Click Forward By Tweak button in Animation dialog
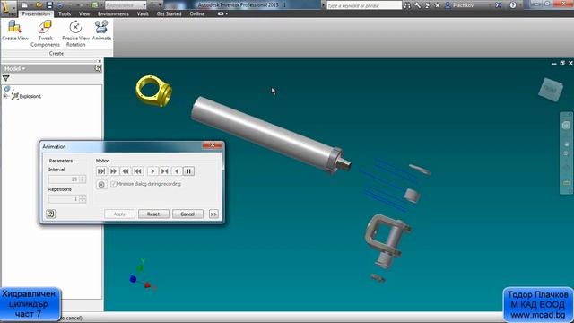The width and height of the screenshot is (574, 323). tap(101, 171)
